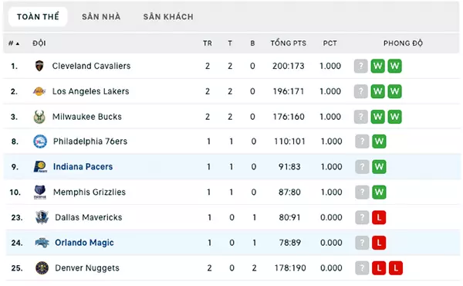Click the Denver Nuggets logo
The width and height of the screenshot is (463, 286).
point(42,268)
